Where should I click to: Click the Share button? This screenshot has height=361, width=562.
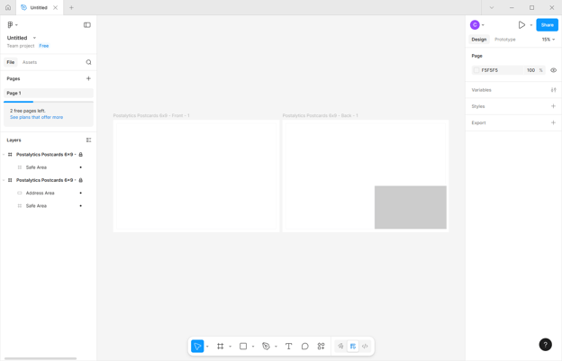[x=547, y=24]
